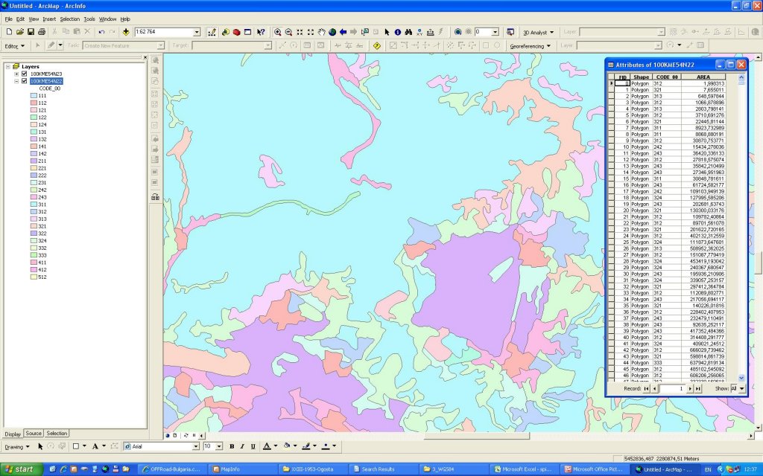The image size is (763, 476).
Task: Click the Add Data button
Action: coord(125,31)
